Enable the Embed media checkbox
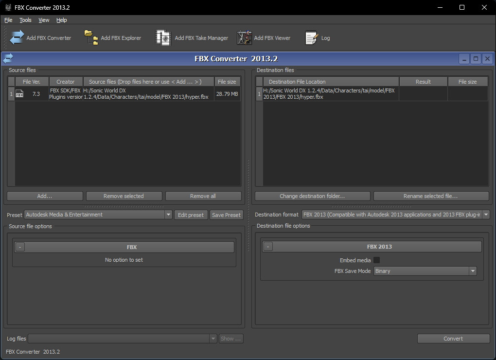 377,260
